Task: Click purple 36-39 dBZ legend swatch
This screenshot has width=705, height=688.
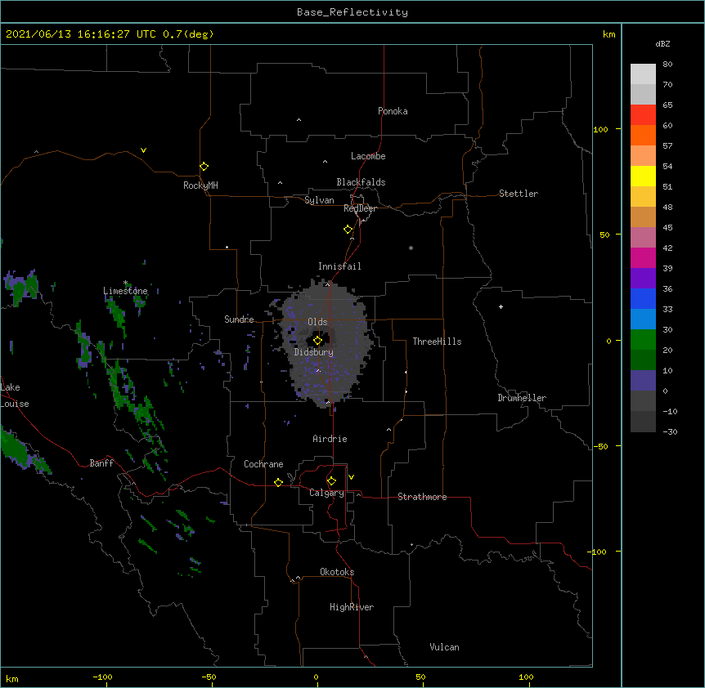Action: click(x=643, y=278)
